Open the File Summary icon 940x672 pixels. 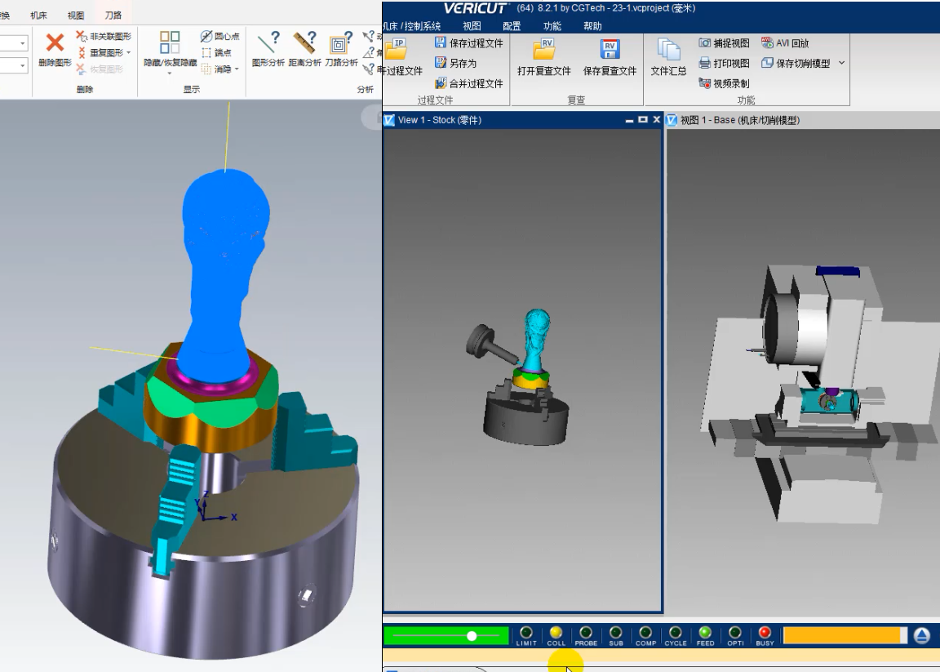[x=668, y=51]
